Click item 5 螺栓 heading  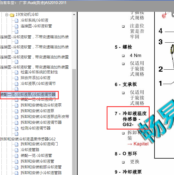click(x=124, y=47)
